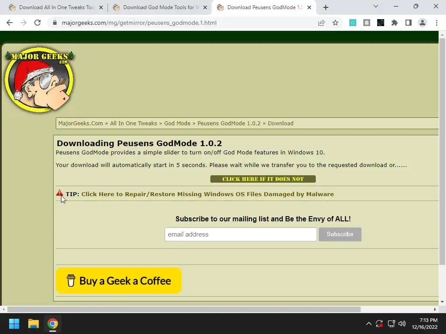This screenshot has width=446, height=334.
Task: Click Here If It Does Not button
Action: click(x=263, y=179)
